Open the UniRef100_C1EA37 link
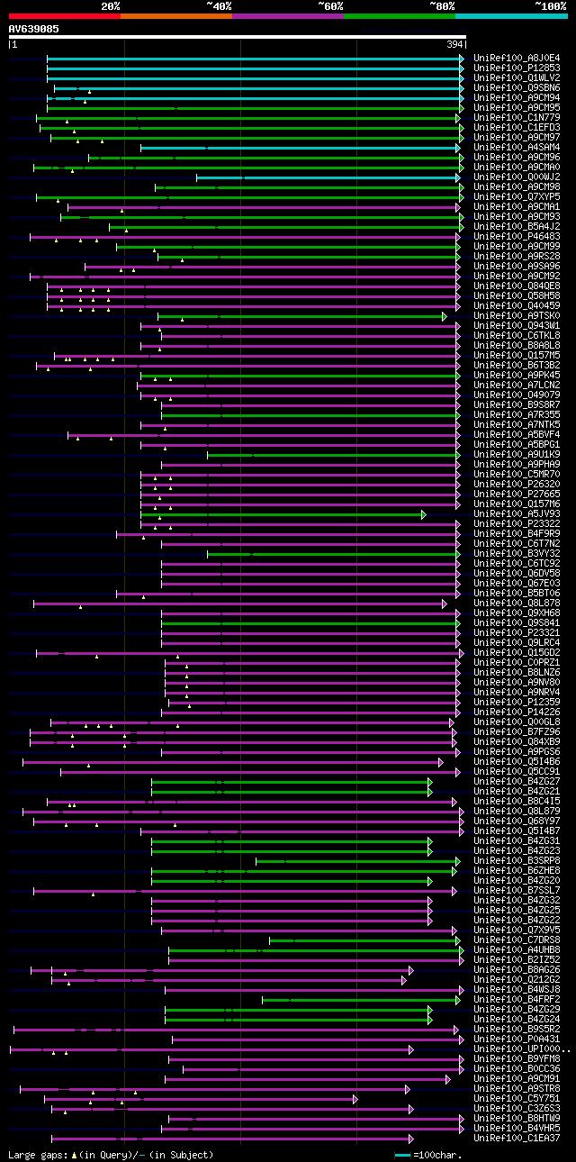 516,1138
